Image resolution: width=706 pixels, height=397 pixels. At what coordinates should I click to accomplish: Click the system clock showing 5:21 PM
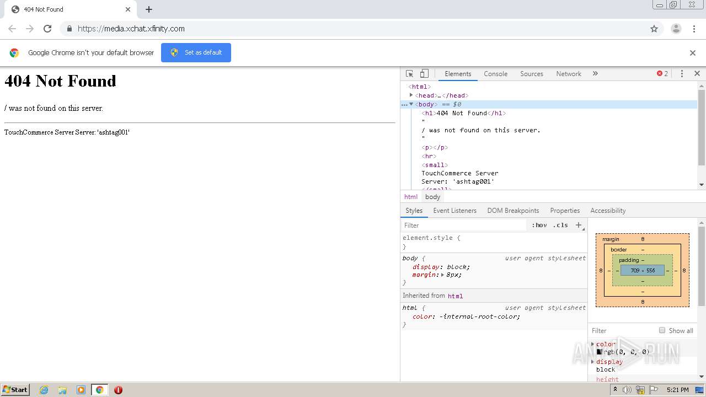tap(677, 390)
